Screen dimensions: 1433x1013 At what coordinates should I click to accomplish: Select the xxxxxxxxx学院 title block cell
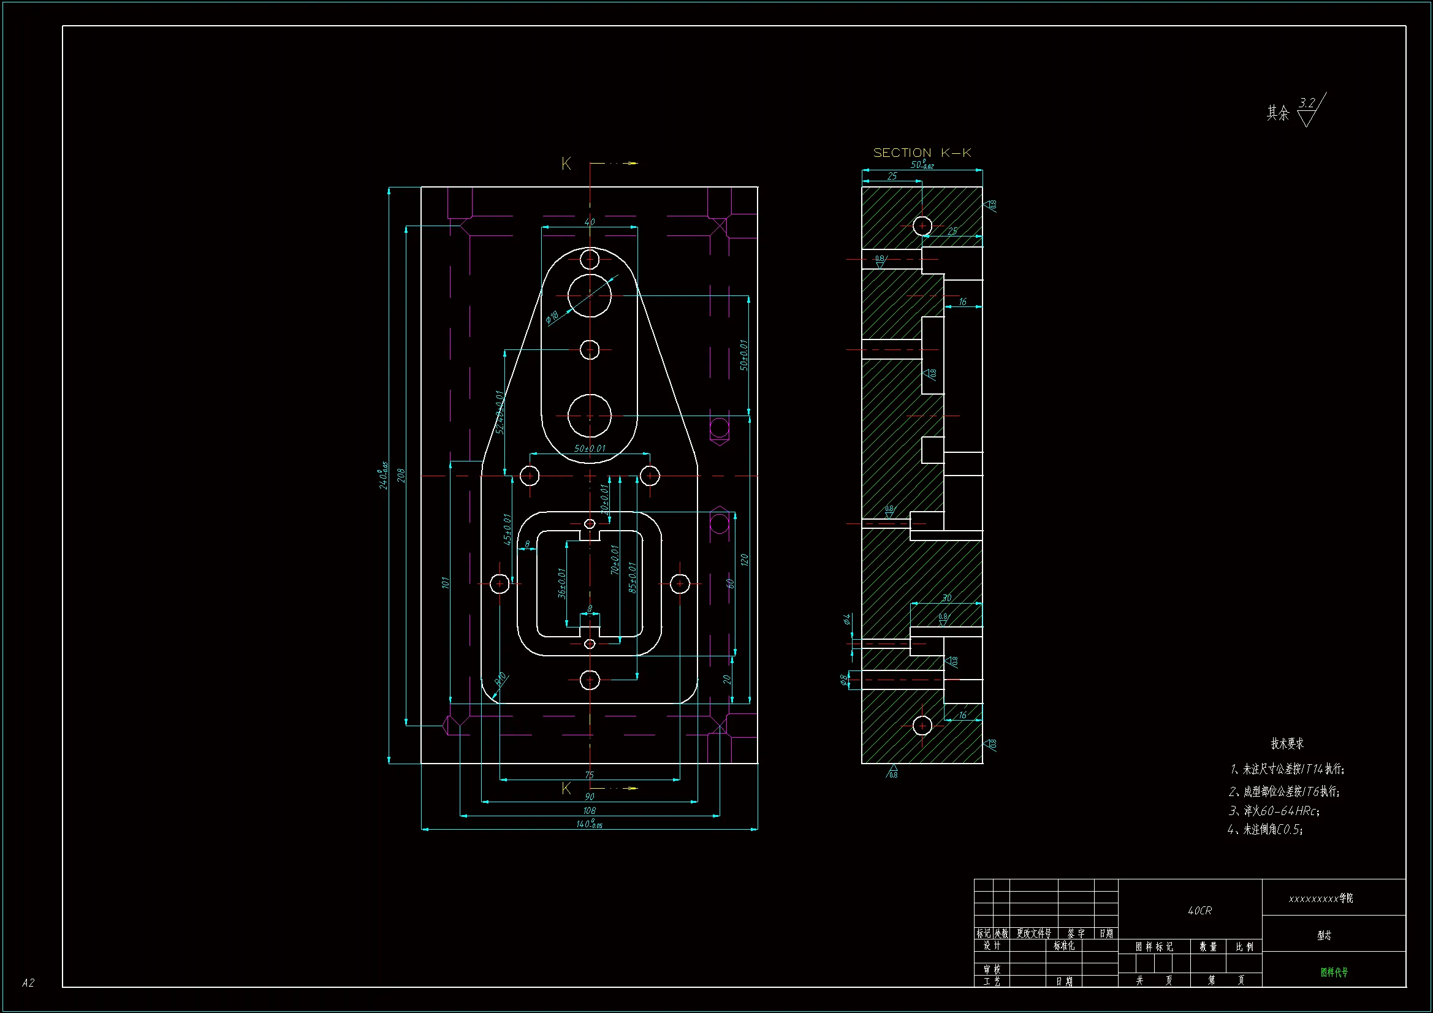[1321, 898]
